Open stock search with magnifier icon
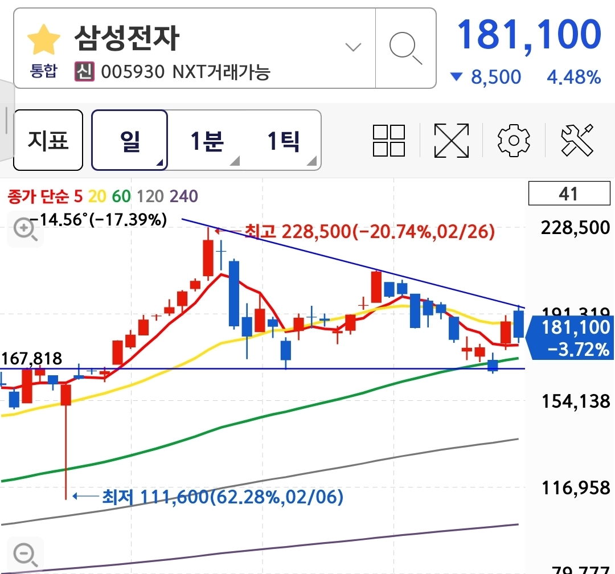The height and width of the screenshot is (574, 615). (405, 48)
